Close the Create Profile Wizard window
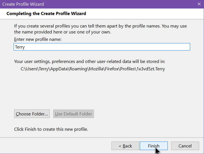This screenshot has width=204, height=154. point(199,4)
